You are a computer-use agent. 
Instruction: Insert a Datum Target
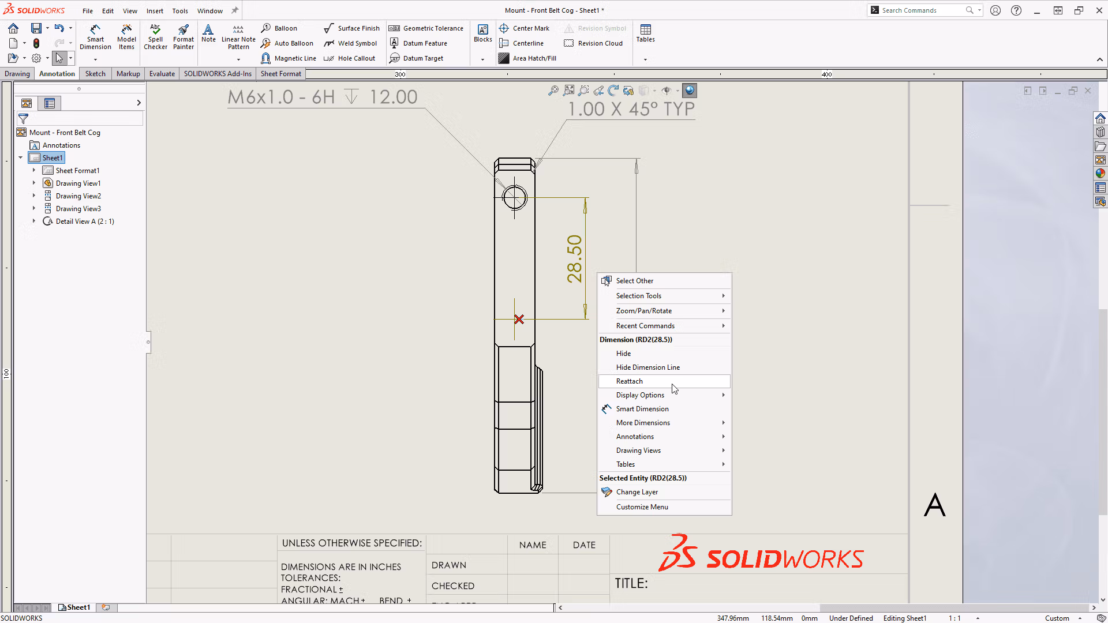click(416, 58)
